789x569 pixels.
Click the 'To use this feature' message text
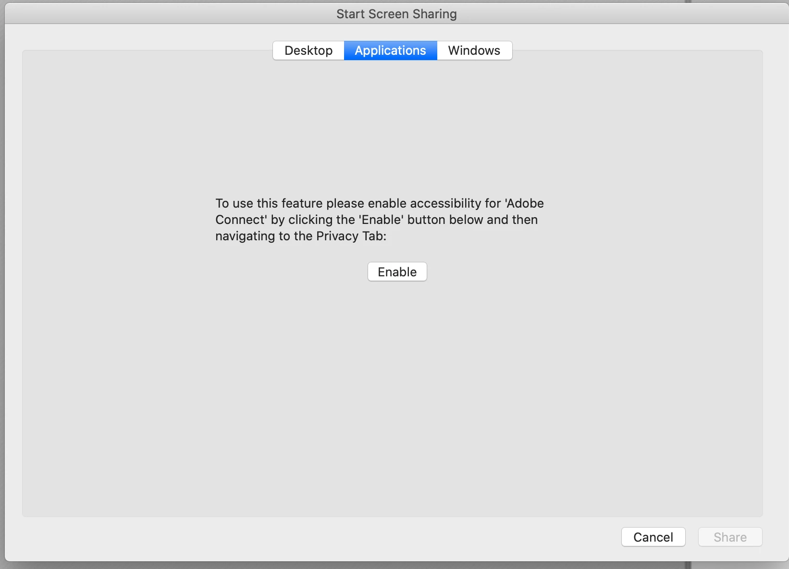(x=380, y=220)
